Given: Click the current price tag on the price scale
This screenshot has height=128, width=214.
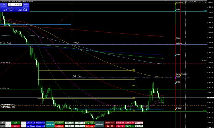Looking at the screenshot, I should (211, 98).
